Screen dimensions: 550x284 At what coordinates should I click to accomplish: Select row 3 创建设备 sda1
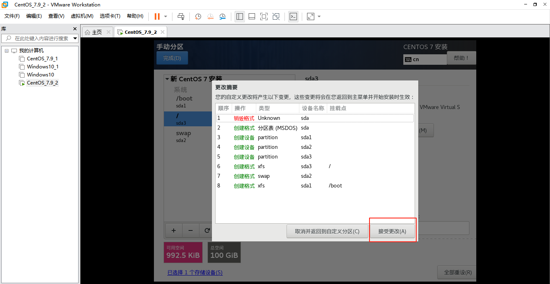point(315,138)
